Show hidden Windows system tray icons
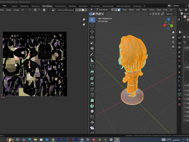The height and width of the screenshot is (142, 189). (x=184, y=140)
